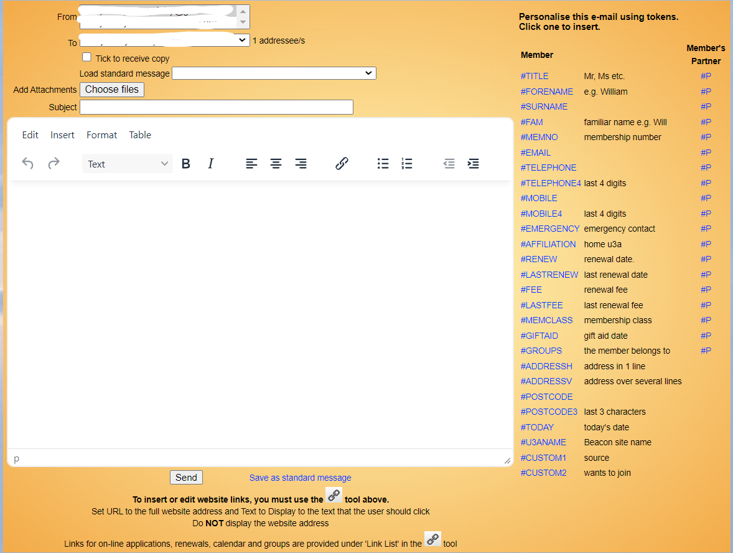Insert the #TODAY token
Viewport: 733px width, 553px height.
pos(537,427)
